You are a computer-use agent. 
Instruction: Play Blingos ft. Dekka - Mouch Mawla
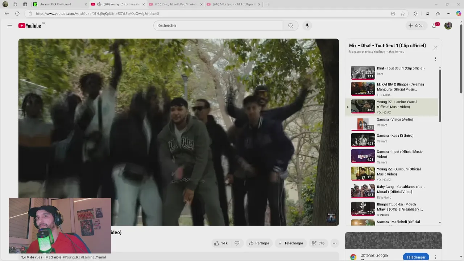tap(393, 209)
